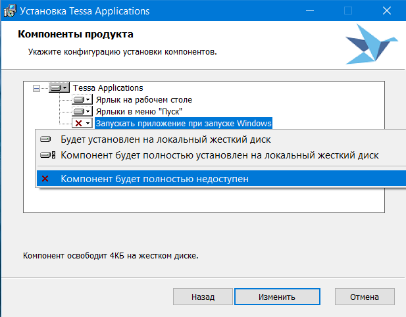Open Tessa Applications feature state dropdown
406x317 pixels.
coord(59,87)
